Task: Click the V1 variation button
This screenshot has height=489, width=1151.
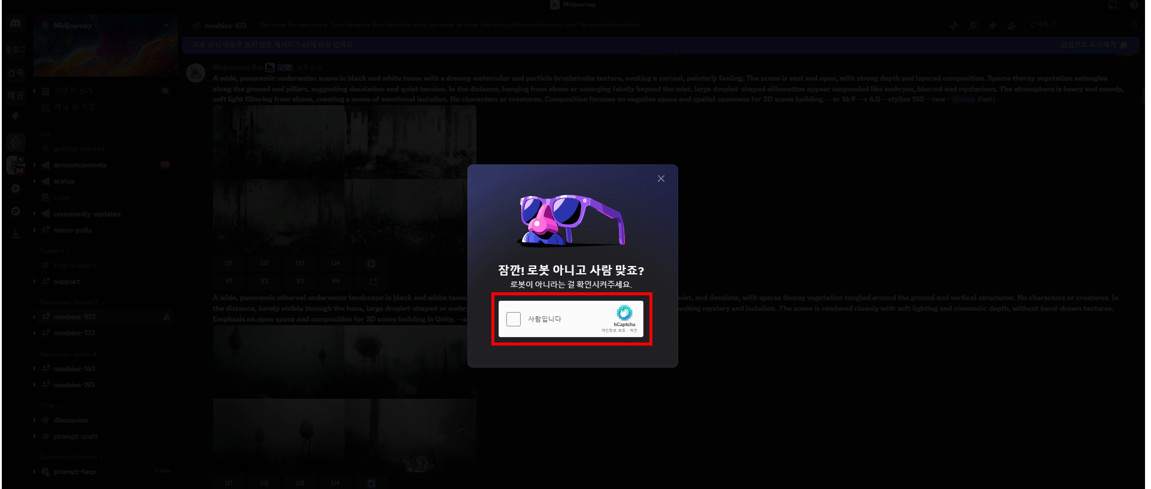Action: tap(229, 281)
